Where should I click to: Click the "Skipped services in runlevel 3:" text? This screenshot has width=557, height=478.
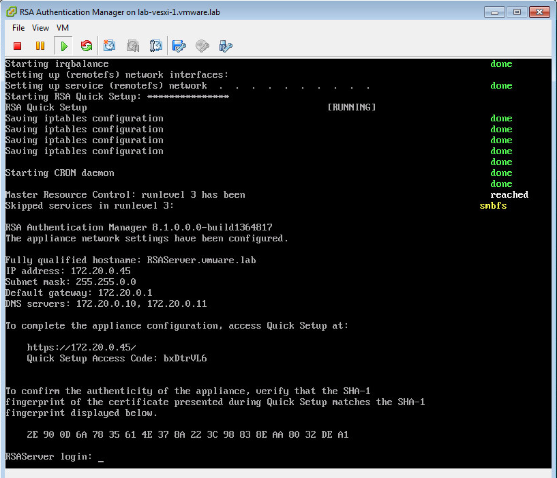[x=89, y=206]
